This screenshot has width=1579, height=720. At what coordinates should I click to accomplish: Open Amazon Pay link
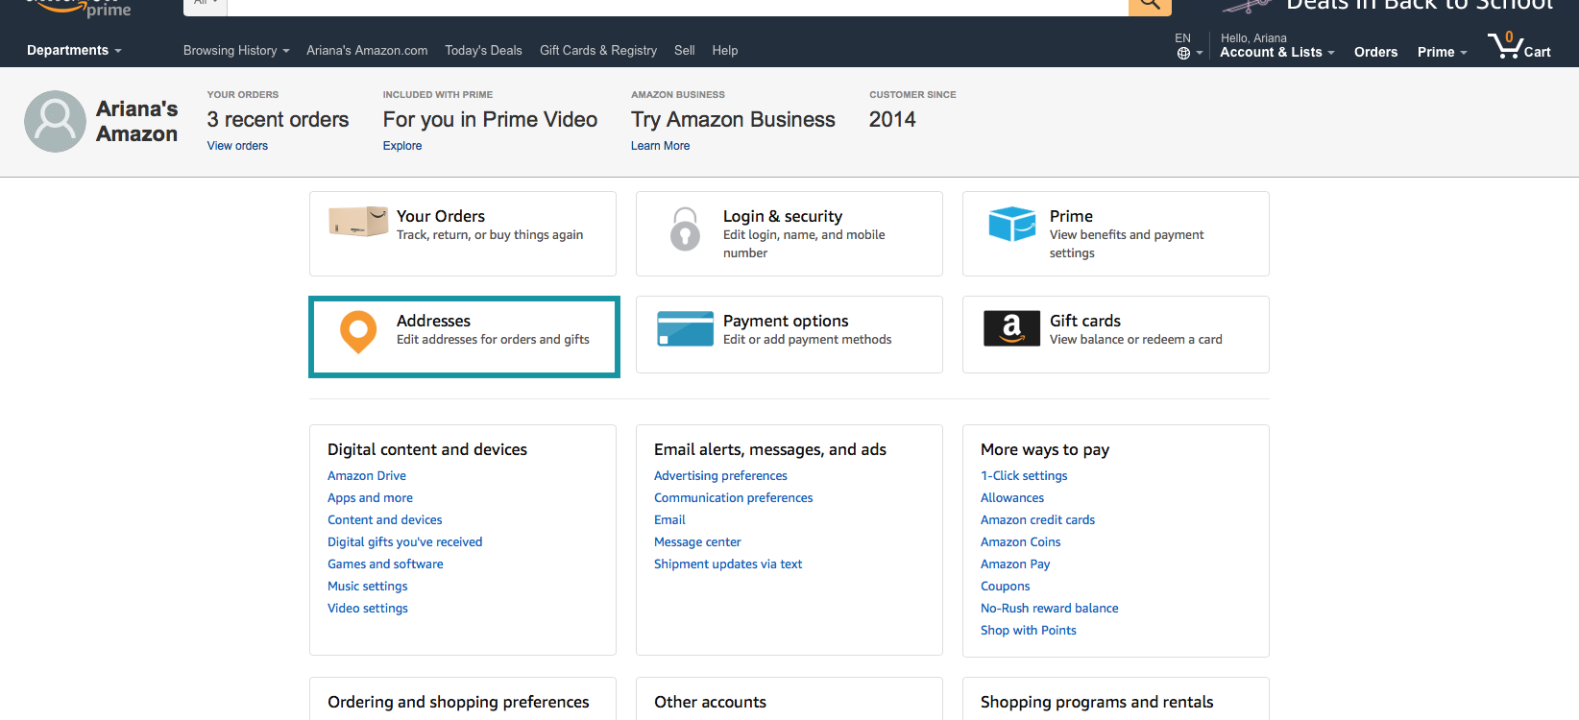click(1015, 564)
